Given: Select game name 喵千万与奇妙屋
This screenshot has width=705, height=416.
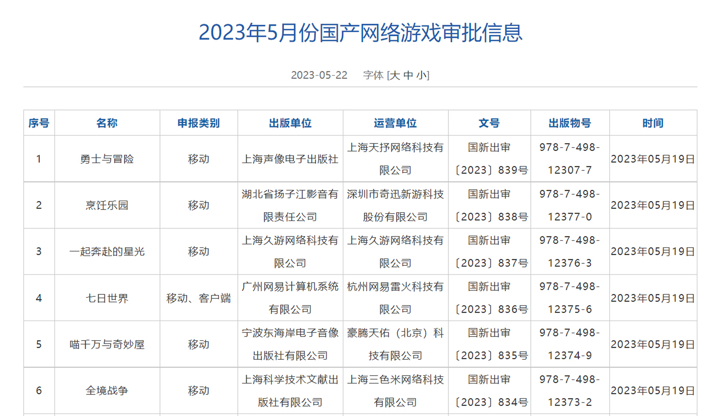Looking at the screenshot, I should [107, 344].
